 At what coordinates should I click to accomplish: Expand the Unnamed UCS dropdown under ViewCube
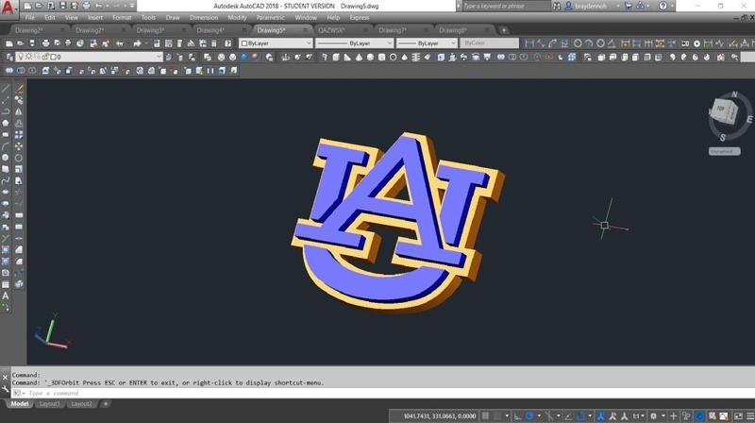tap(724, 151)
